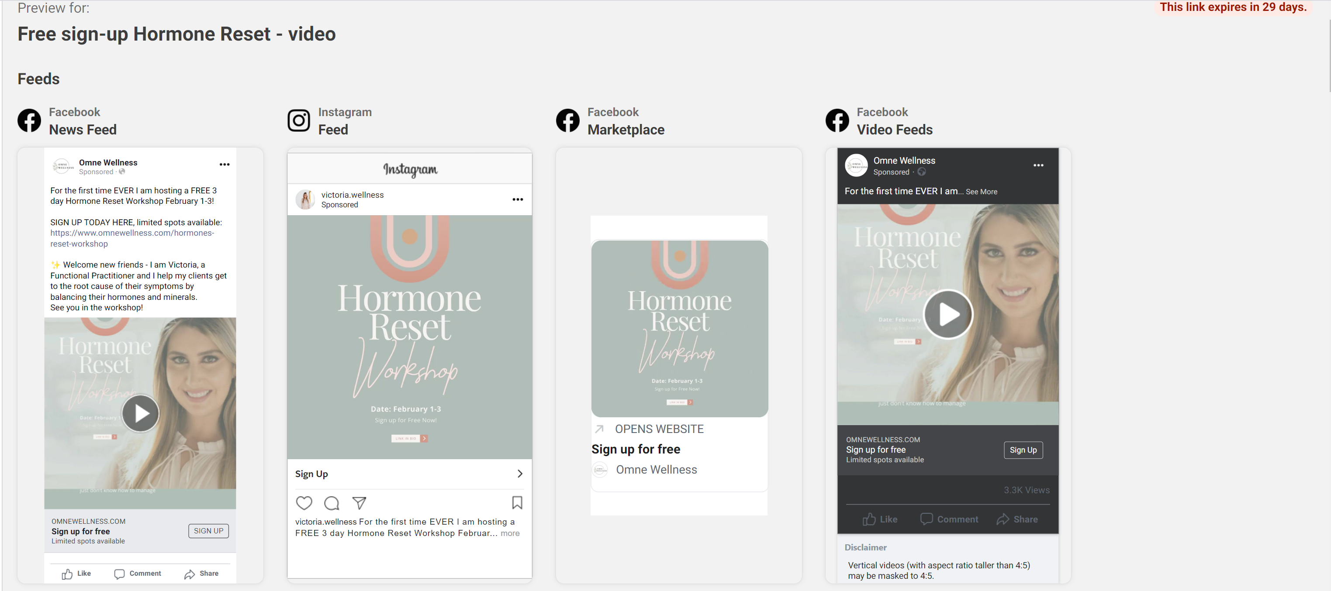Click Share on News Feed post
The image size is (1331, 591).
[201, 574]
